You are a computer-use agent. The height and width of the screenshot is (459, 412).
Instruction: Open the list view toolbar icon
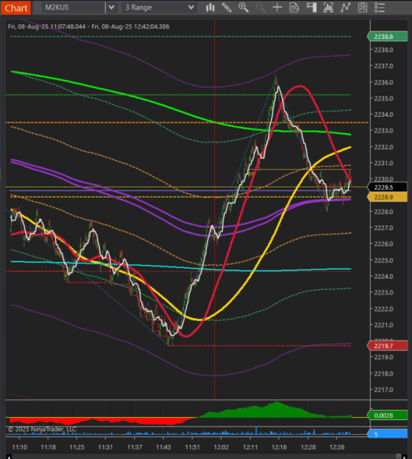point(380,7)
